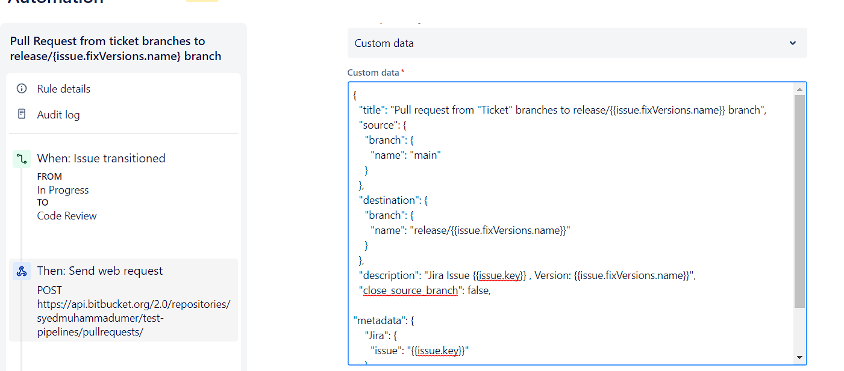Click the '"metadata": {' line

click(384, 320)
